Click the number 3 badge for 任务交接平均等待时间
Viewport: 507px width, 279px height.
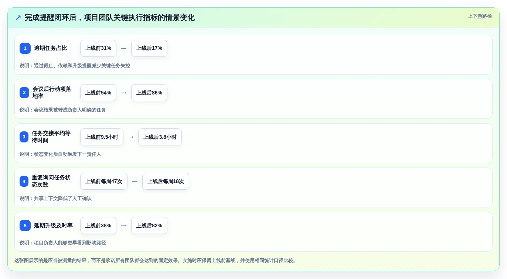(24, 137)
